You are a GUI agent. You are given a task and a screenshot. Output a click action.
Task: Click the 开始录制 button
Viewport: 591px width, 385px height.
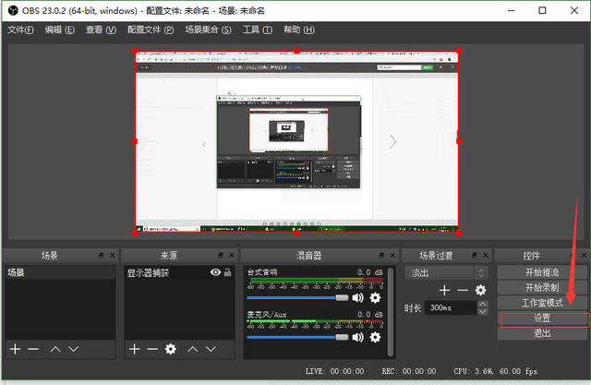[x=541, y=288]
